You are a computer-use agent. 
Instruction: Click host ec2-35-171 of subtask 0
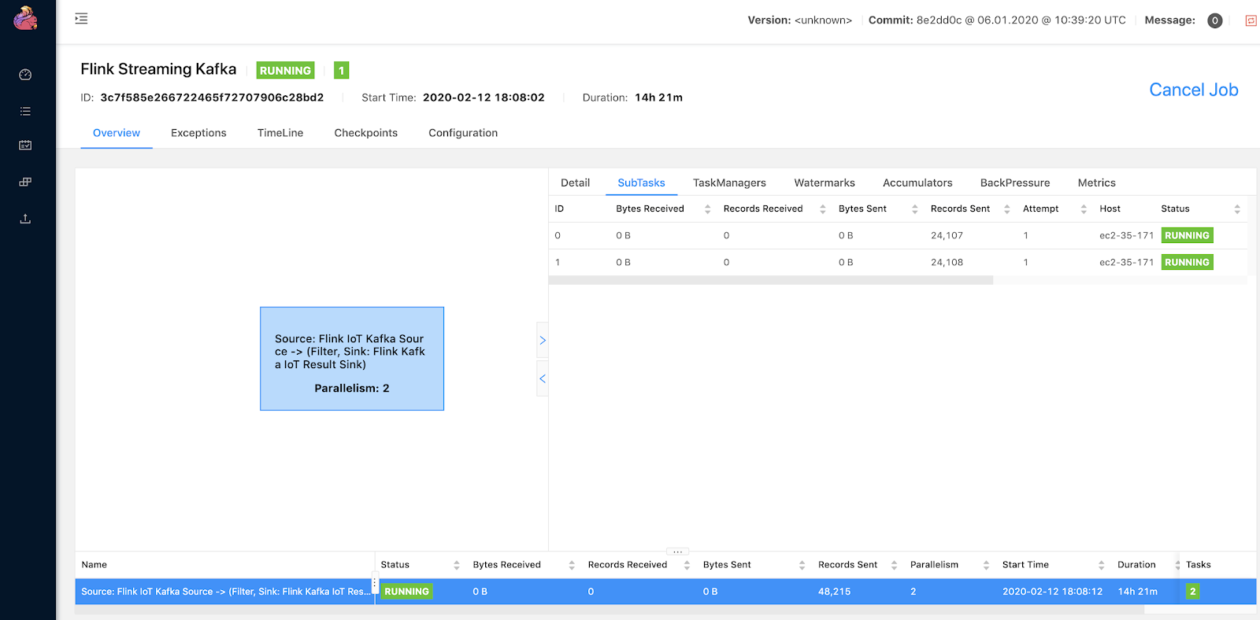coord(1126,235)
